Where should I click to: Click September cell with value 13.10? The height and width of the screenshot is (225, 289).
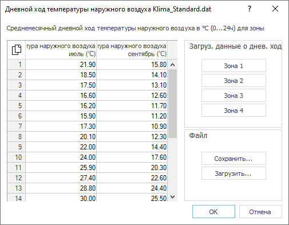pos(132,85)
